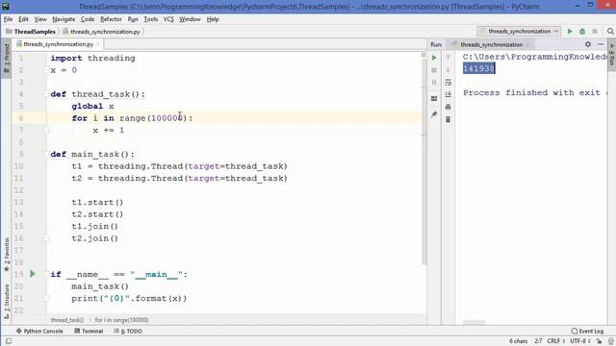
Task: Open the inspections icon in status bar corner
Action: coord(611,341)
